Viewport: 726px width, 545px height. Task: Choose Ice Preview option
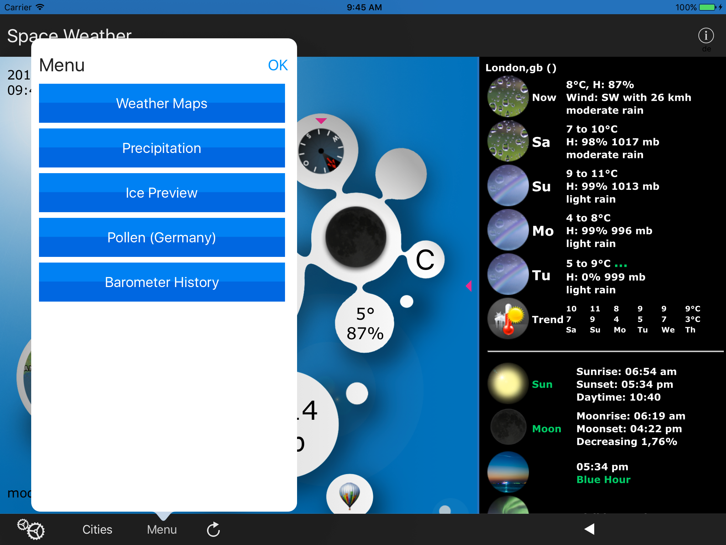click(x=162, y=193)
